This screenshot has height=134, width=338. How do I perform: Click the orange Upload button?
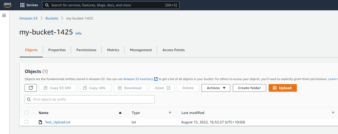(283, 88)
